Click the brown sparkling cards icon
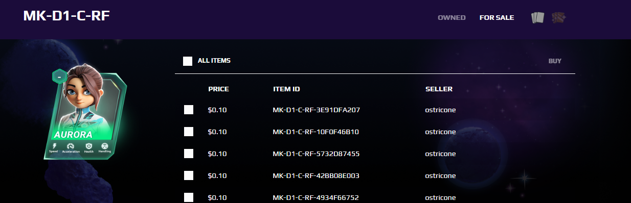Image resolution: width=631 pixels, height=203 pixels. (x=558, y=18)
